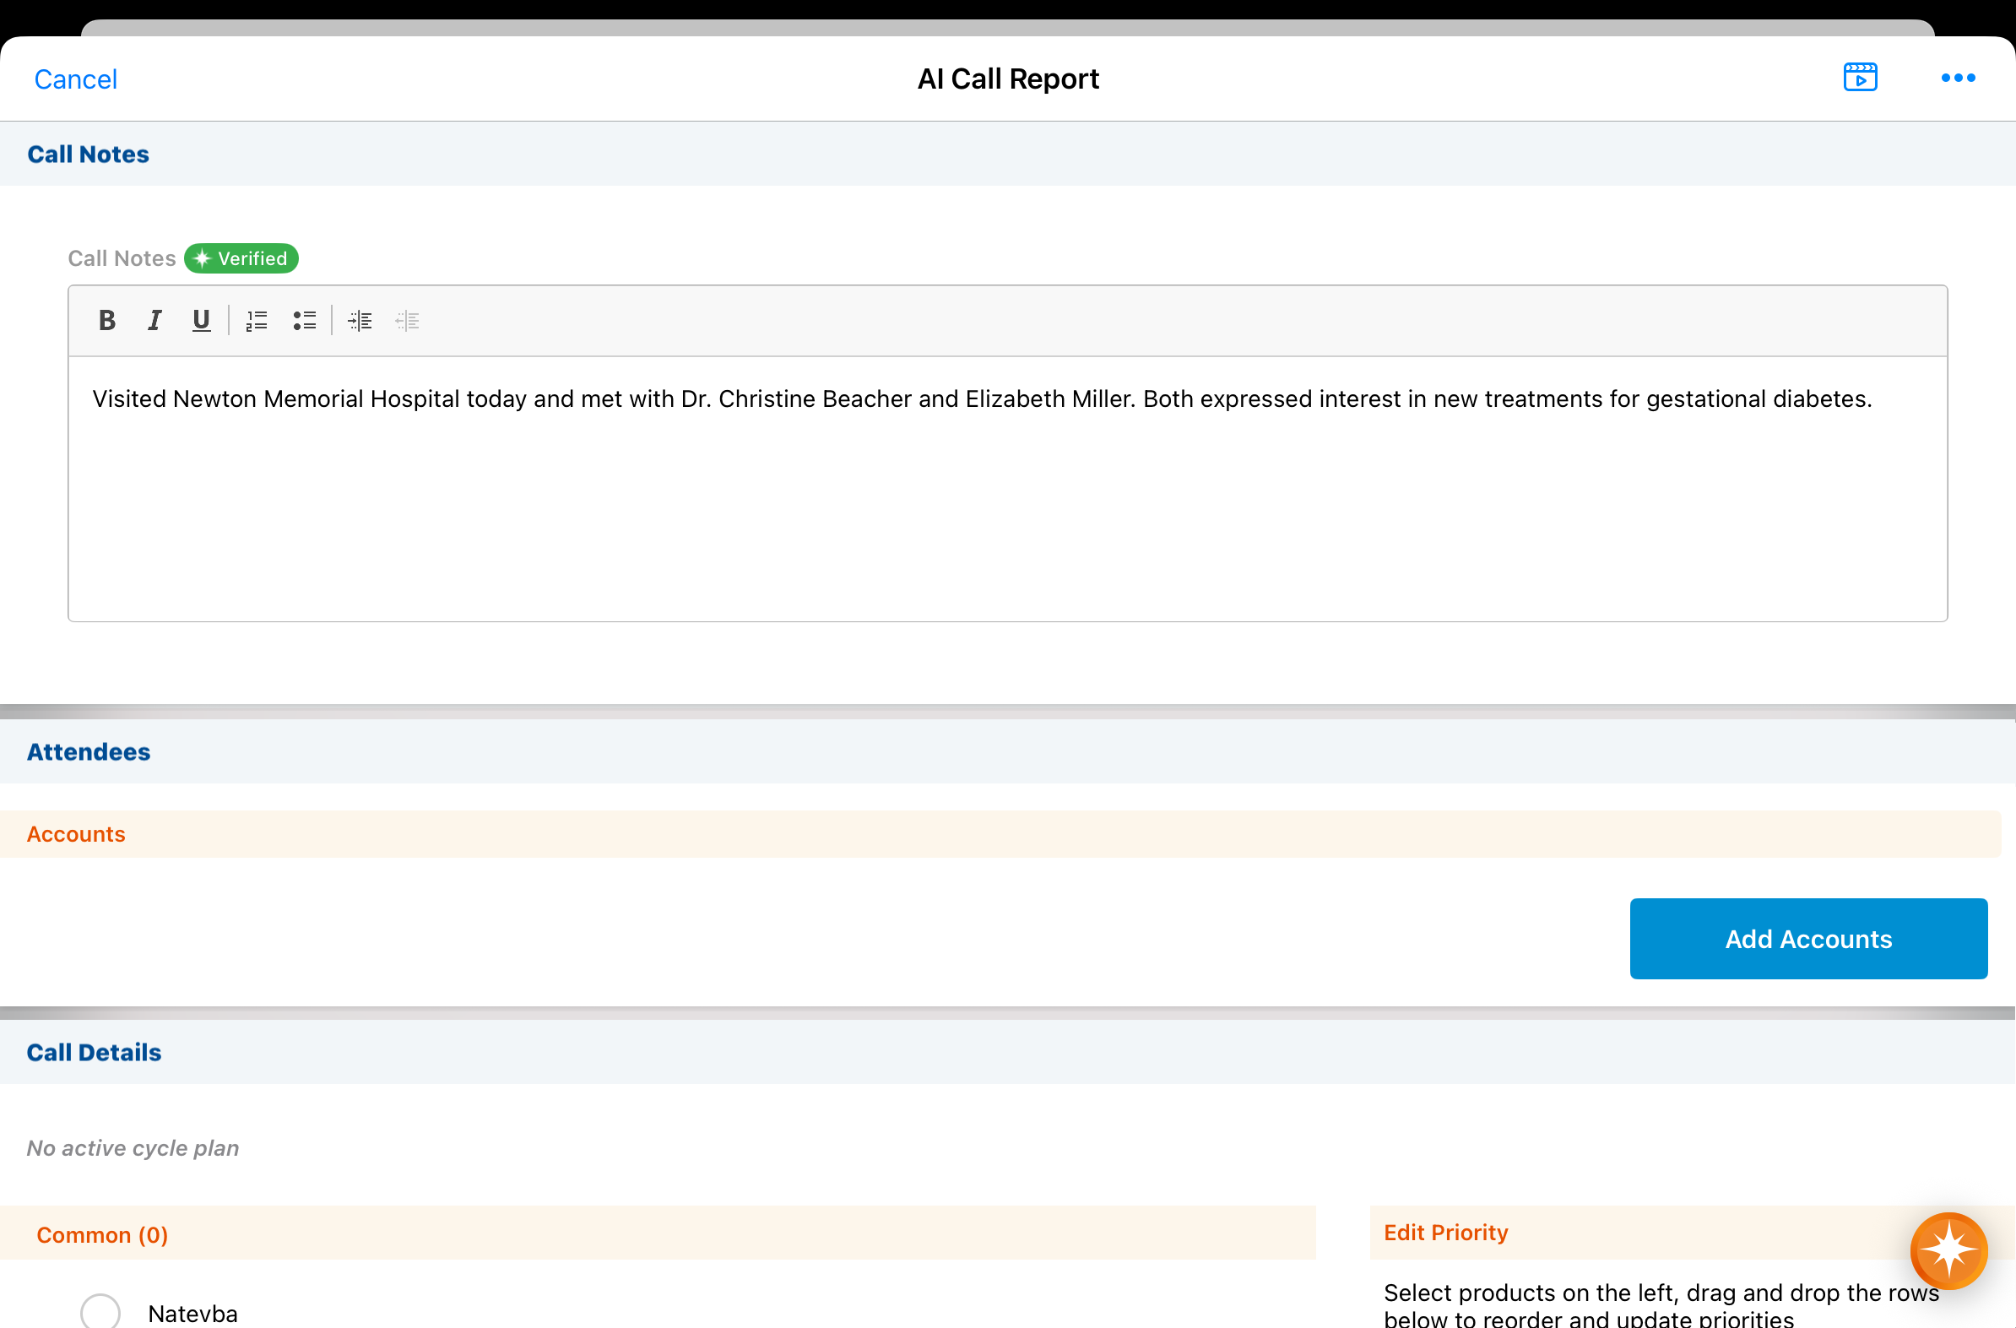This screenshot has width=2016, height=1328.
Task: Click the Verified badge next to Call Notes
Action: (x=241, y=258)
